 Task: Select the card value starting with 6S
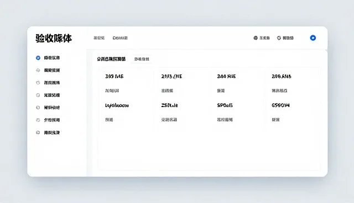[x=280, y=105]
